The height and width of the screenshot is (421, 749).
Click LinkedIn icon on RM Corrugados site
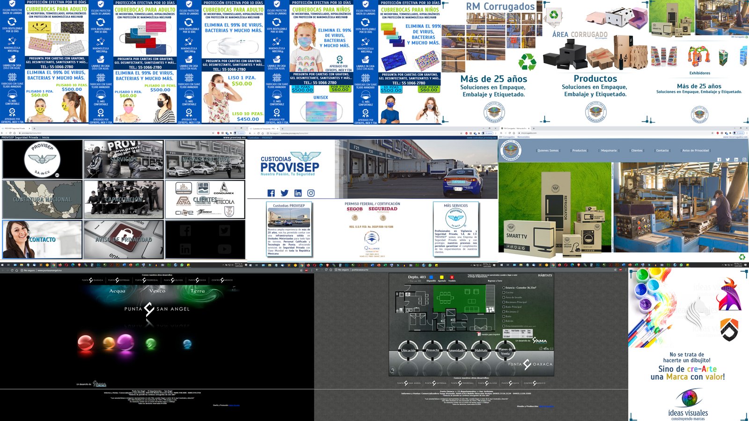[736, 160]
